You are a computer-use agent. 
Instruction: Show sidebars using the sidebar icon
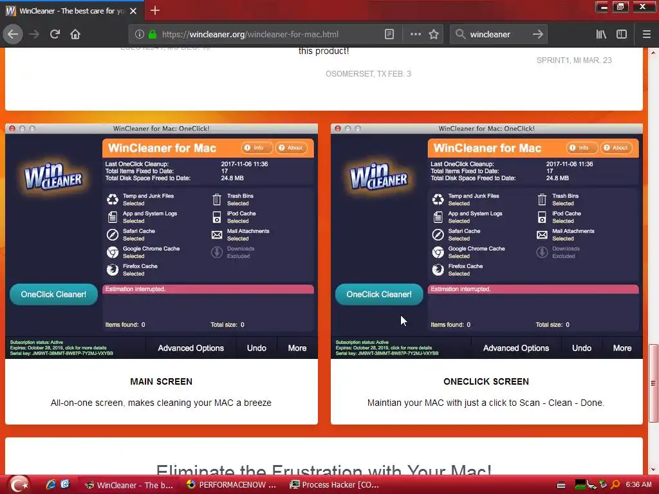coord(622,34)
